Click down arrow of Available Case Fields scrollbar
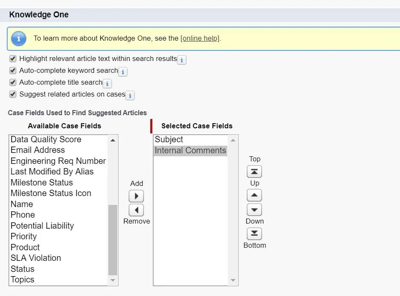 coord(113,280)
